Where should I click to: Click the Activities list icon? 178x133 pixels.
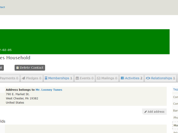pyautogui.click(x=122, y=78)
